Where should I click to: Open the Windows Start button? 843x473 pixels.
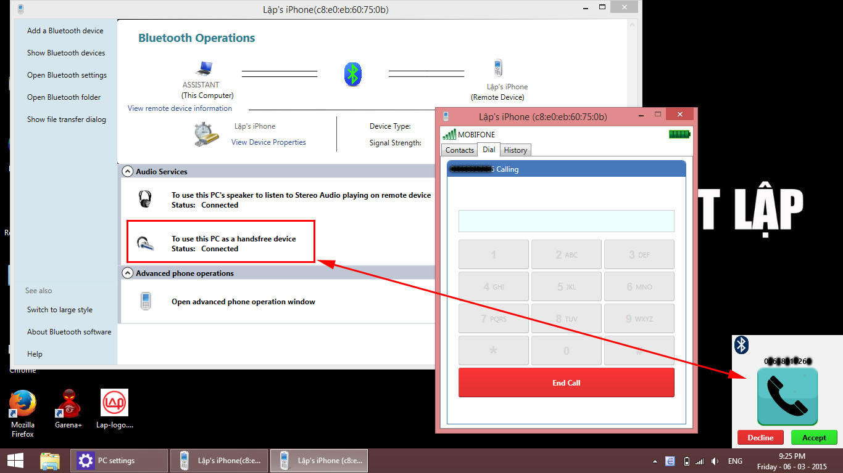[15, 460]
